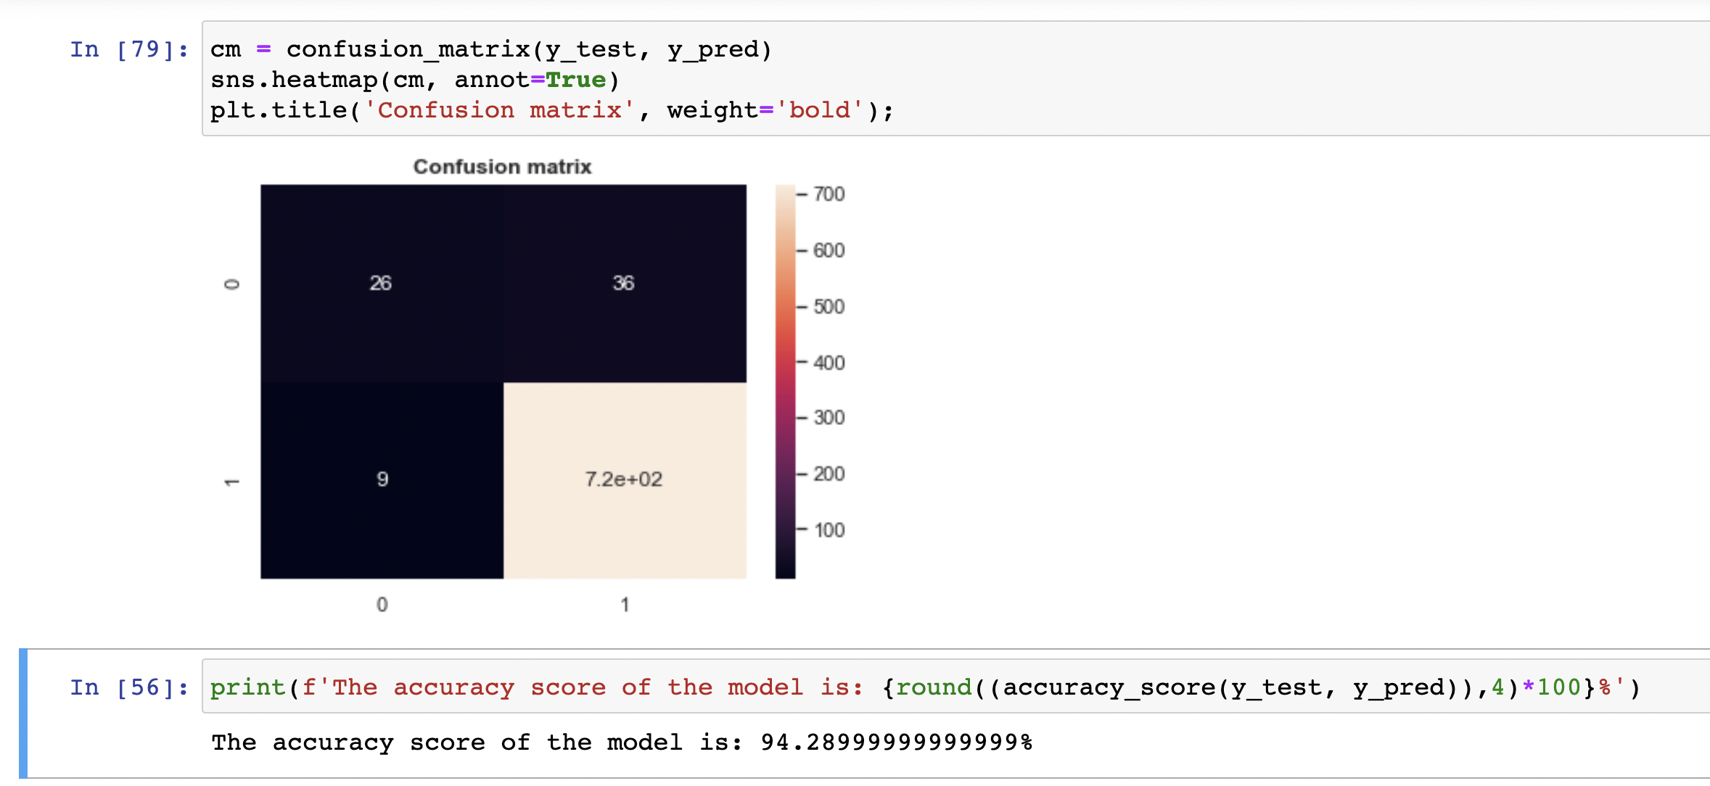The image size is (1710, 786).
Task: Click the In [56] execution prompt label
Action: [128, 687]
